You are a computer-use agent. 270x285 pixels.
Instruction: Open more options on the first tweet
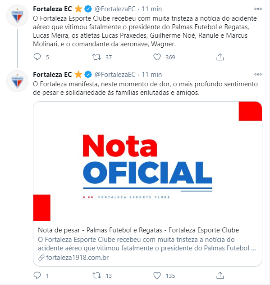click(x=258, y=9)
